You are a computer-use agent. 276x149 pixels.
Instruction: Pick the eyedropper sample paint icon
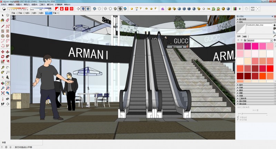pyautogui.click(x=274, y=36)
